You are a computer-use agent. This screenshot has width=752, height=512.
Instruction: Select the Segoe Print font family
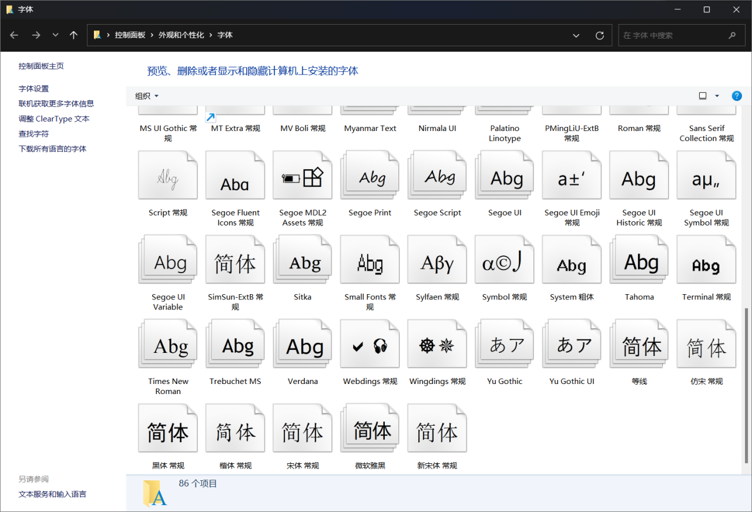coord(370,176)
